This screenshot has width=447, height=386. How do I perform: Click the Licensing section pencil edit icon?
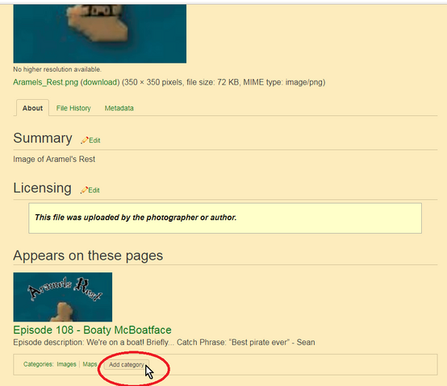(84, 190)
